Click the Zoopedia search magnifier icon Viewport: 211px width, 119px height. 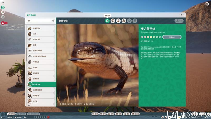[53, 21]
